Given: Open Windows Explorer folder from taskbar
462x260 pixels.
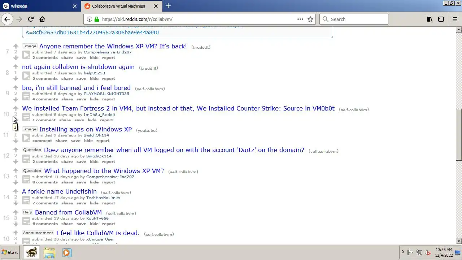Looking at the screenshot, I should (49, 252).
